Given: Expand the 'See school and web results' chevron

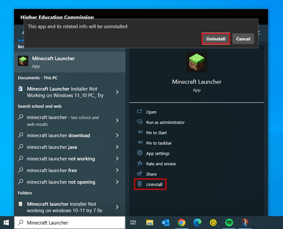Looking at the screenshot, I should [x=117, y=120].
